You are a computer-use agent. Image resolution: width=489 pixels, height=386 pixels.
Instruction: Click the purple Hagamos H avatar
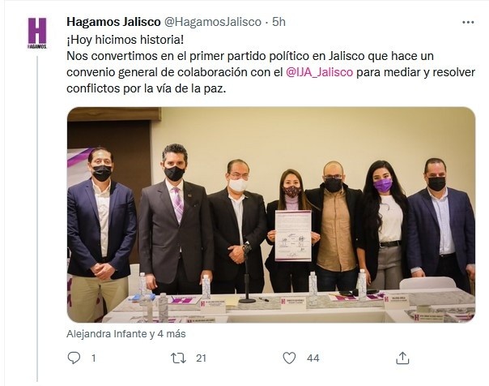[x=37, y=33]
